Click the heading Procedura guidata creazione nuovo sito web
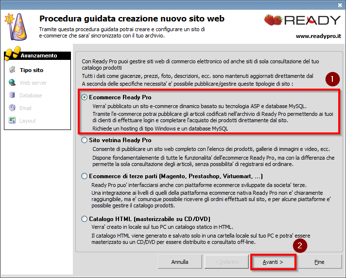The image size is (346, 278). (x=132, y=19)
